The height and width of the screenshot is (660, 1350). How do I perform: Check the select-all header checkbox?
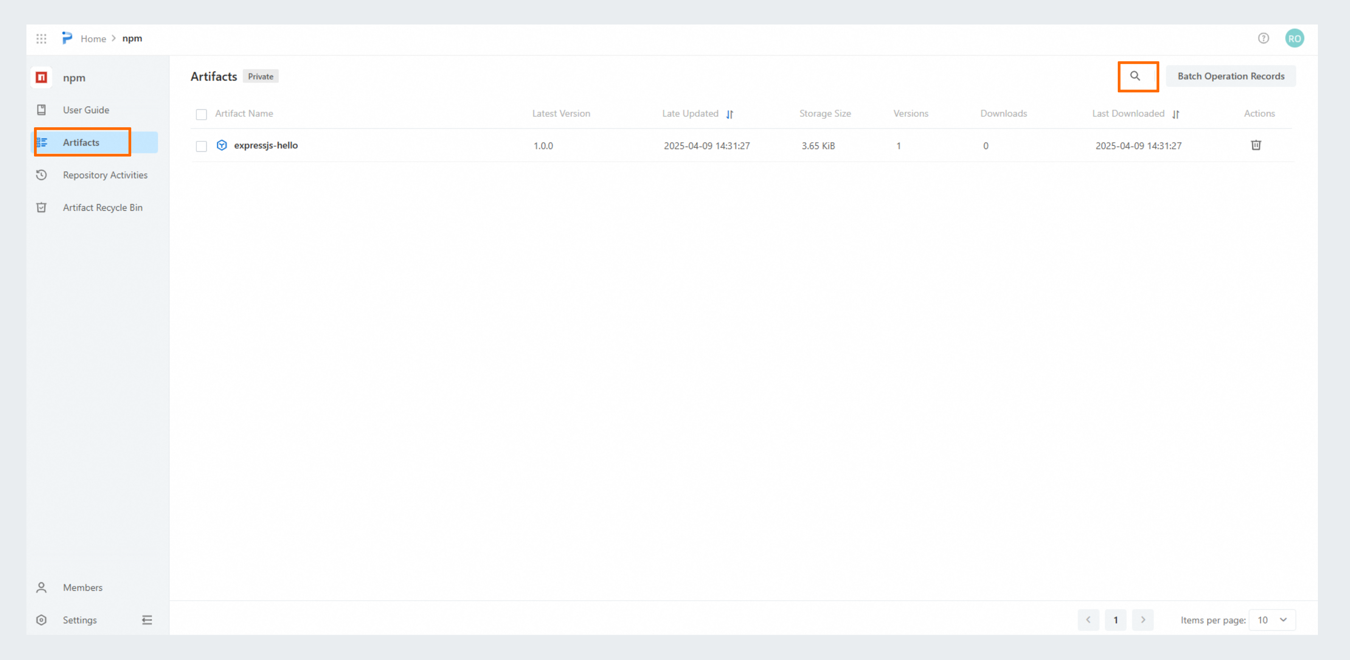(x=201, y=114)
